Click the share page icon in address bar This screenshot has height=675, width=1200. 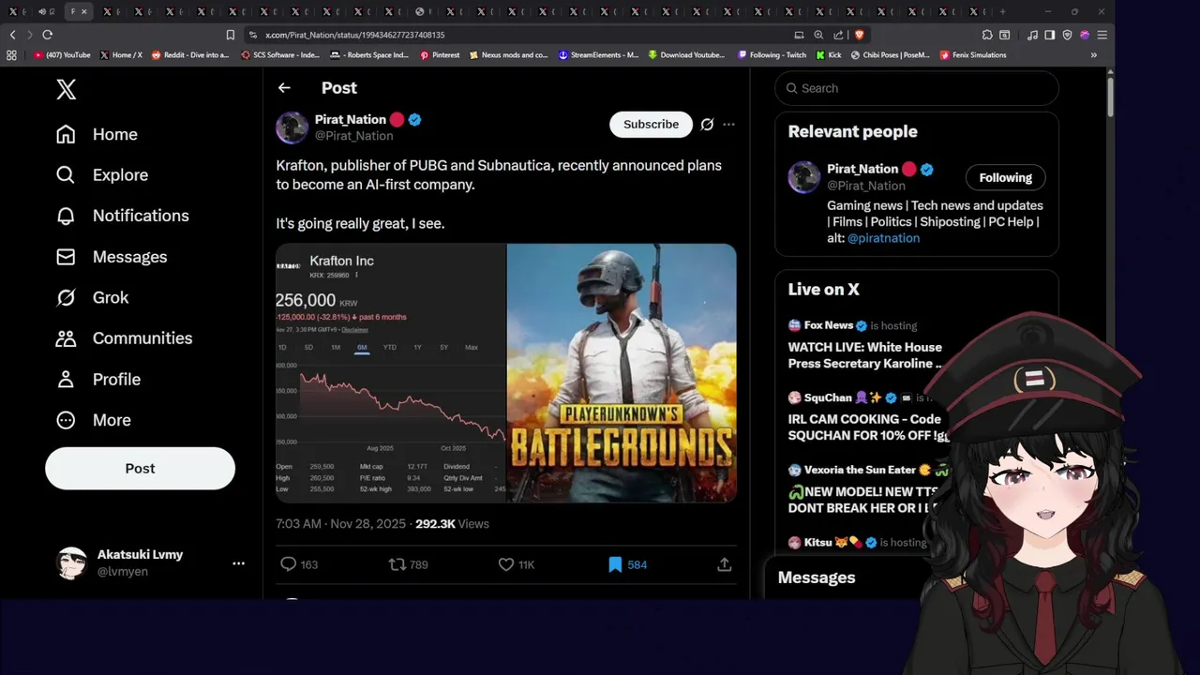click(838, 35)
